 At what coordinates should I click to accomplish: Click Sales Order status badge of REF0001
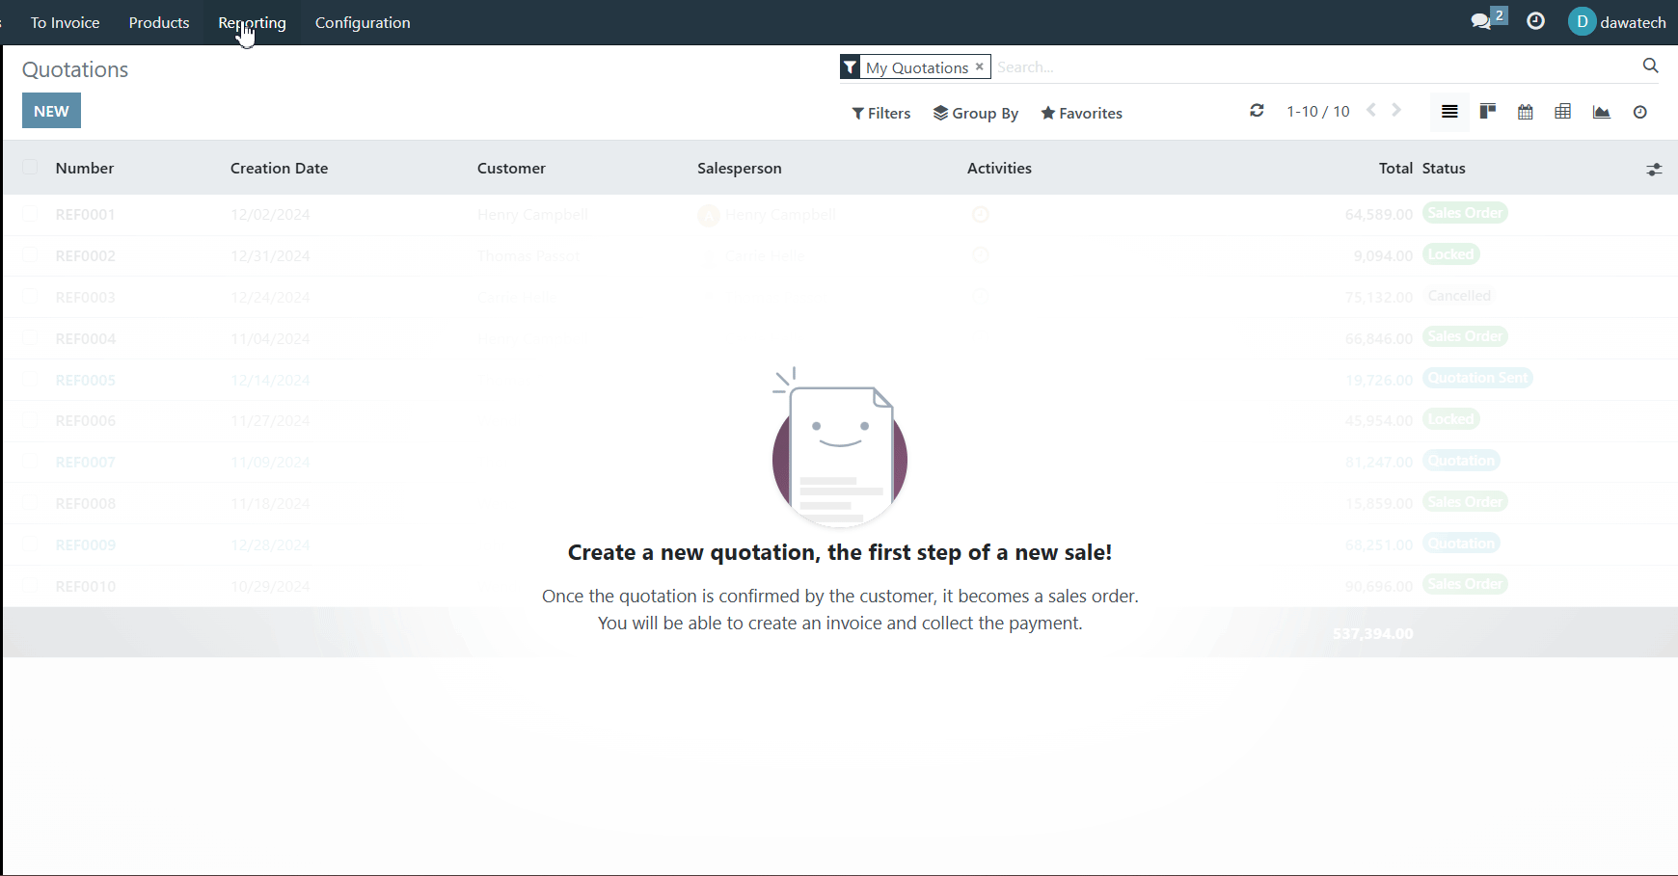[1465, 213]
